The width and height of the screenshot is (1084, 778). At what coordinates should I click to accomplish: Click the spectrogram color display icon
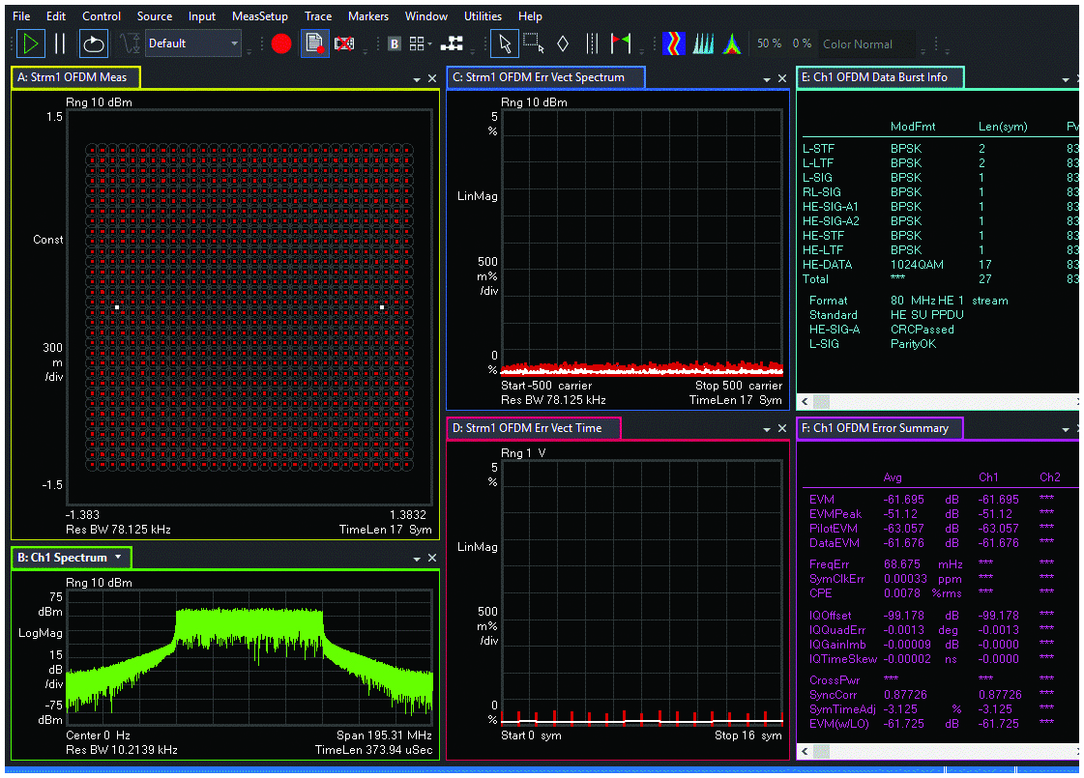674,43
